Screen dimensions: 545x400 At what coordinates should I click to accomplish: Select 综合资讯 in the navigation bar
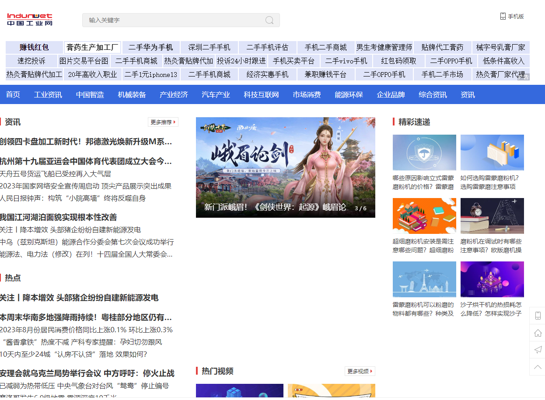click(433, 95)
